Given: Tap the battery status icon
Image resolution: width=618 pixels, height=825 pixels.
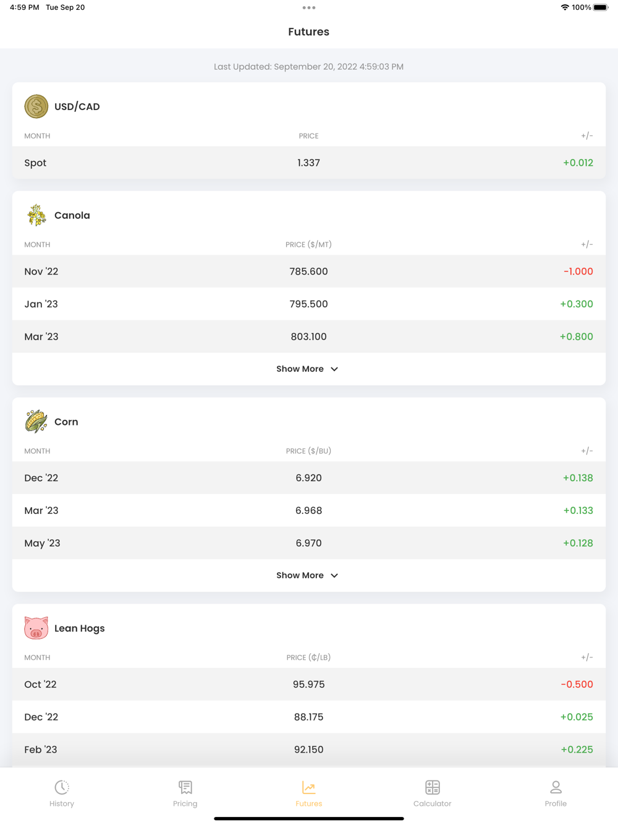Looking at the screenshot, I should pos(601,7).
